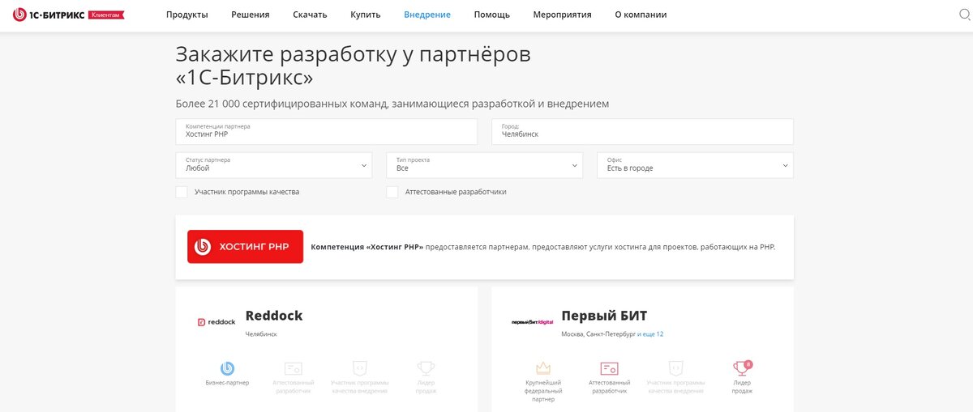Click Reddock Участник программы качества icon
973x412 pixels.
tap(360, 368)
